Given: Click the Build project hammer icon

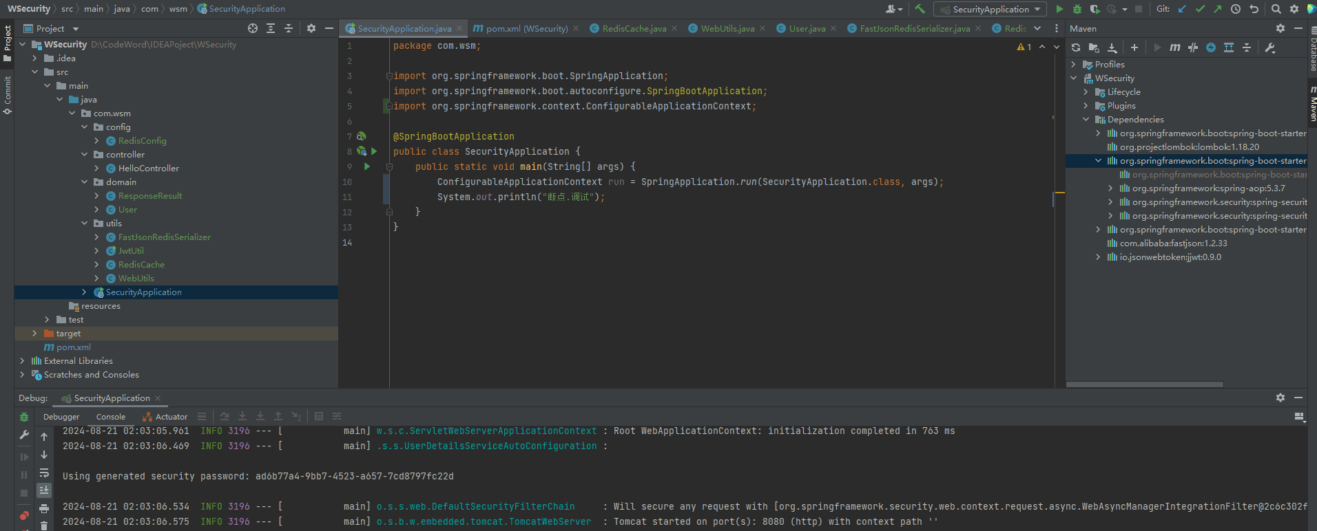Looking at the screenshot, I should (x=920, y=9).
